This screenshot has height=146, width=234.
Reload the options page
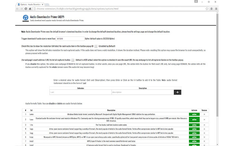click(x=26, y=9)
